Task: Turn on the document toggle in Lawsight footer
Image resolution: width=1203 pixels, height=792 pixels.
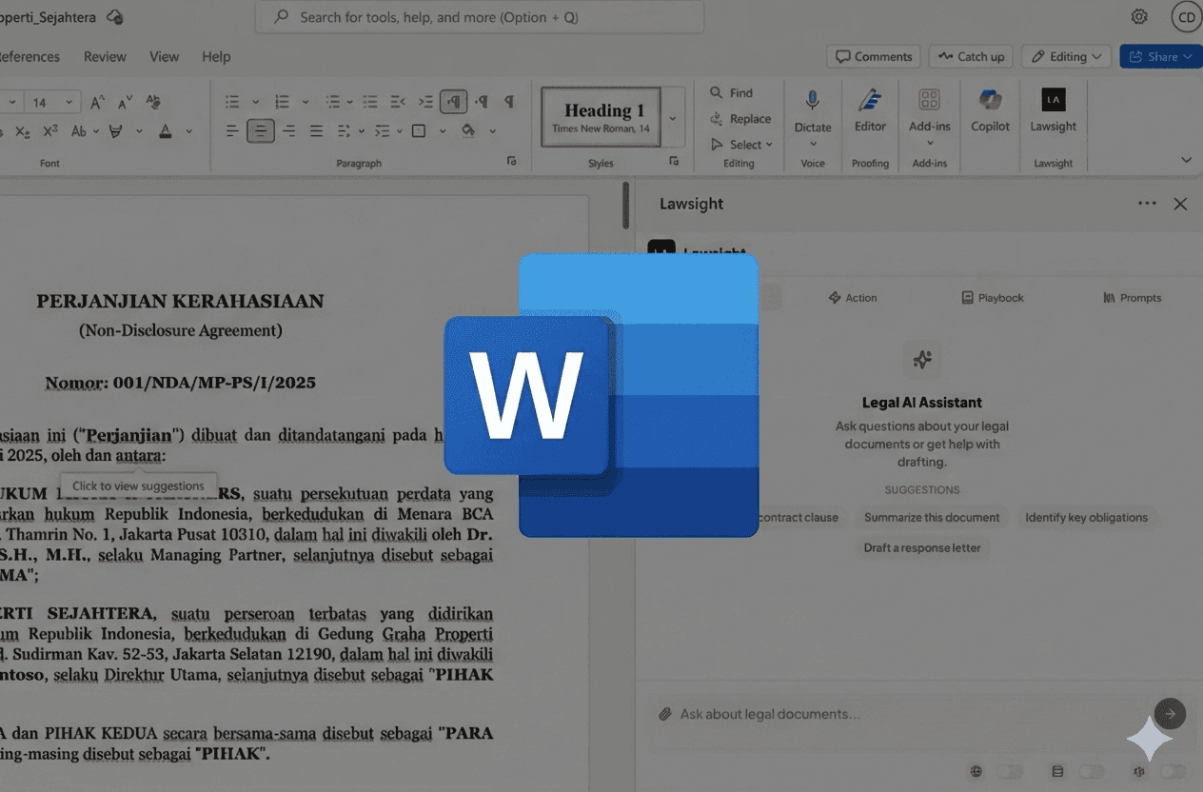Action: pyautogui.click(x=1092, y=771)
